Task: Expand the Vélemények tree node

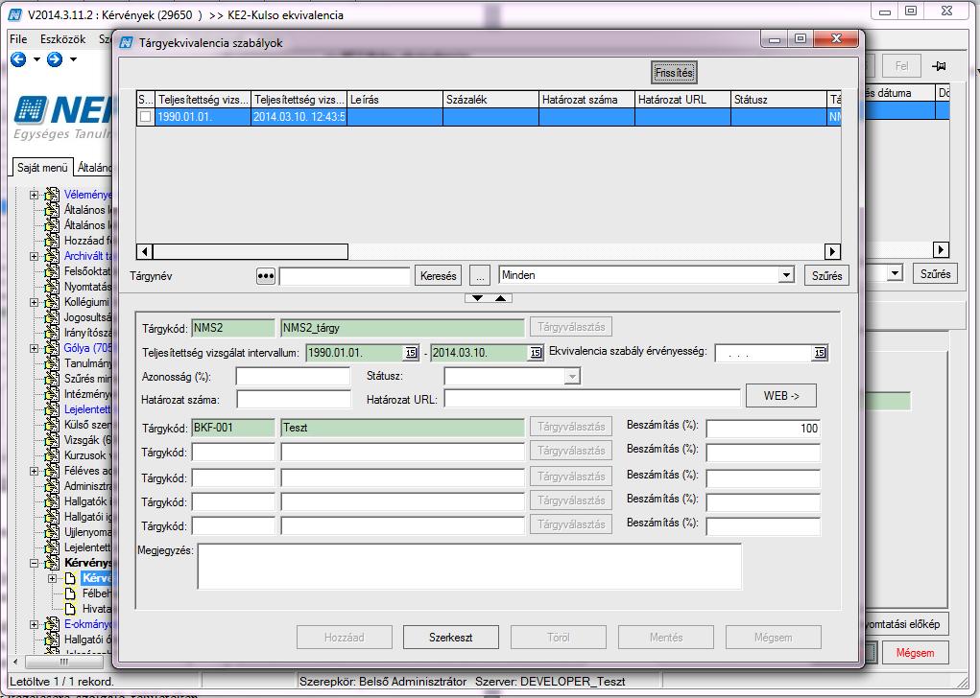Action: (34, 195)
